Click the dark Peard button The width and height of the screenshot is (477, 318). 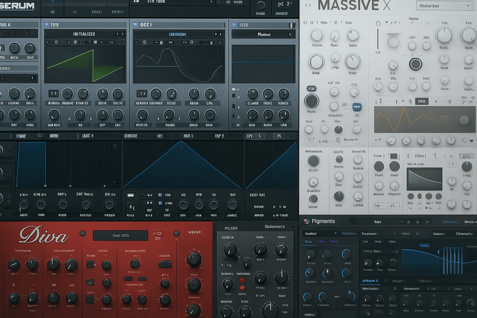(379, 166)
